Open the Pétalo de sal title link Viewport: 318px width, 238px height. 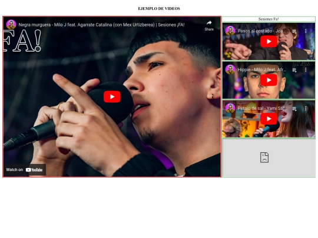(x=263, y=108)
